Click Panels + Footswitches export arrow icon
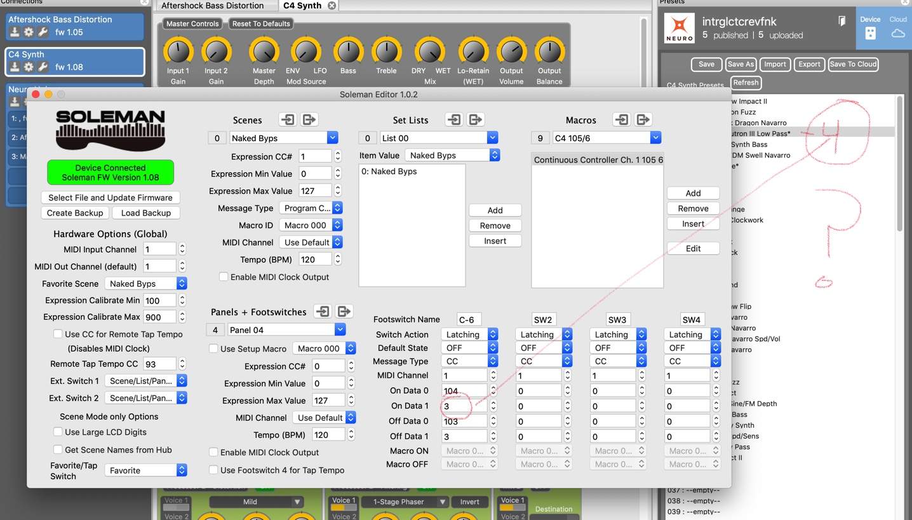This screenshot has width=912, height=520. tap(344, 311)
